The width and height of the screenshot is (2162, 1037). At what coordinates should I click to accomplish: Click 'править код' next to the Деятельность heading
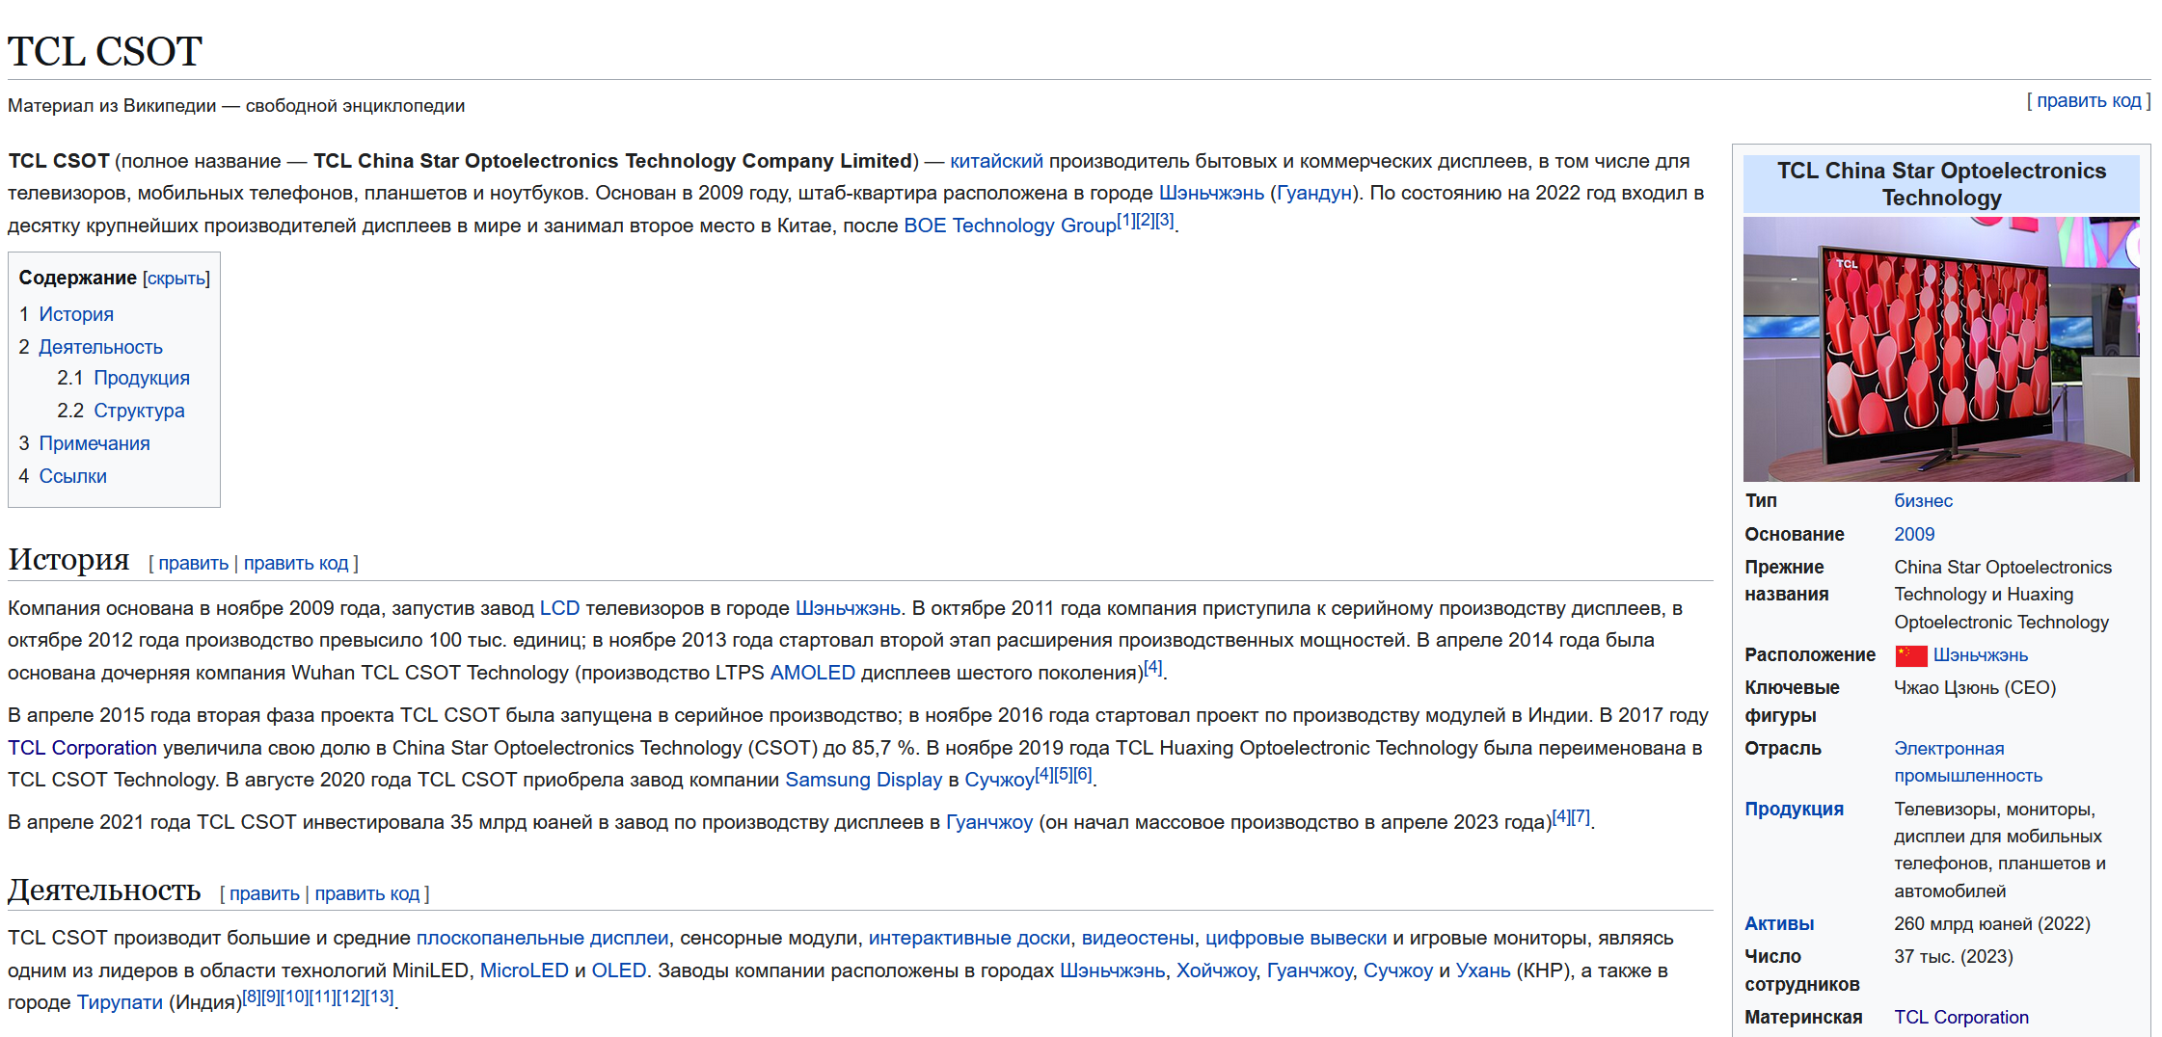pos(367,893)
